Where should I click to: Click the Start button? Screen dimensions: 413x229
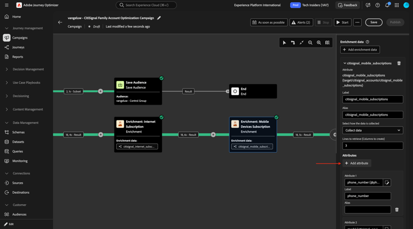pyautogui.click(x=343, y=23)
